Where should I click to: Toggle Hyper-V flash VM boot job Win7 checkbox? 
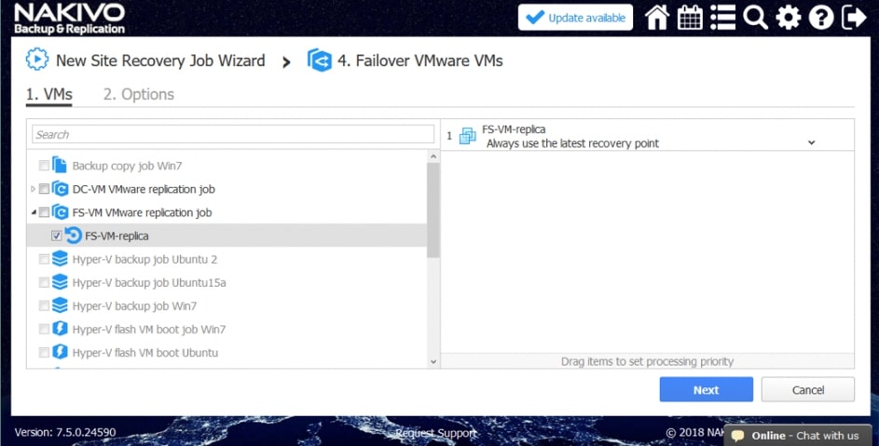point(44,329)
